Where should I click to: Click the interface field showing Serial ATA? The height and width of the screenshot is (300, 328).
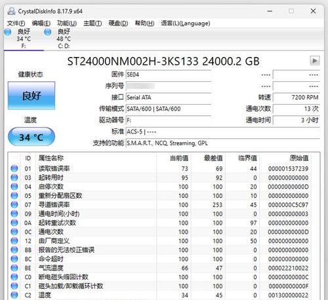coord(169,98)
